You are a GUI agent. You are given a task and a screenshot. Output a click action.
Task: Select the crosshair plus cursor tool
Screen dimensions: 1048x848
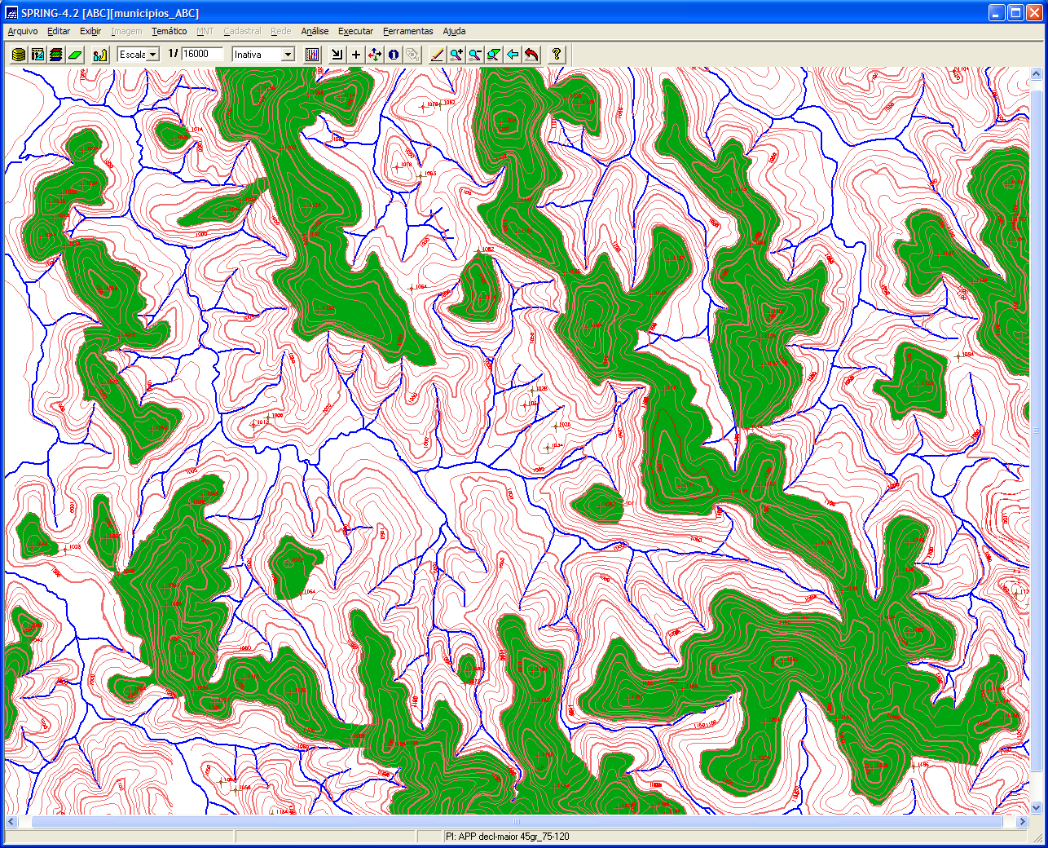pos(356,55)
